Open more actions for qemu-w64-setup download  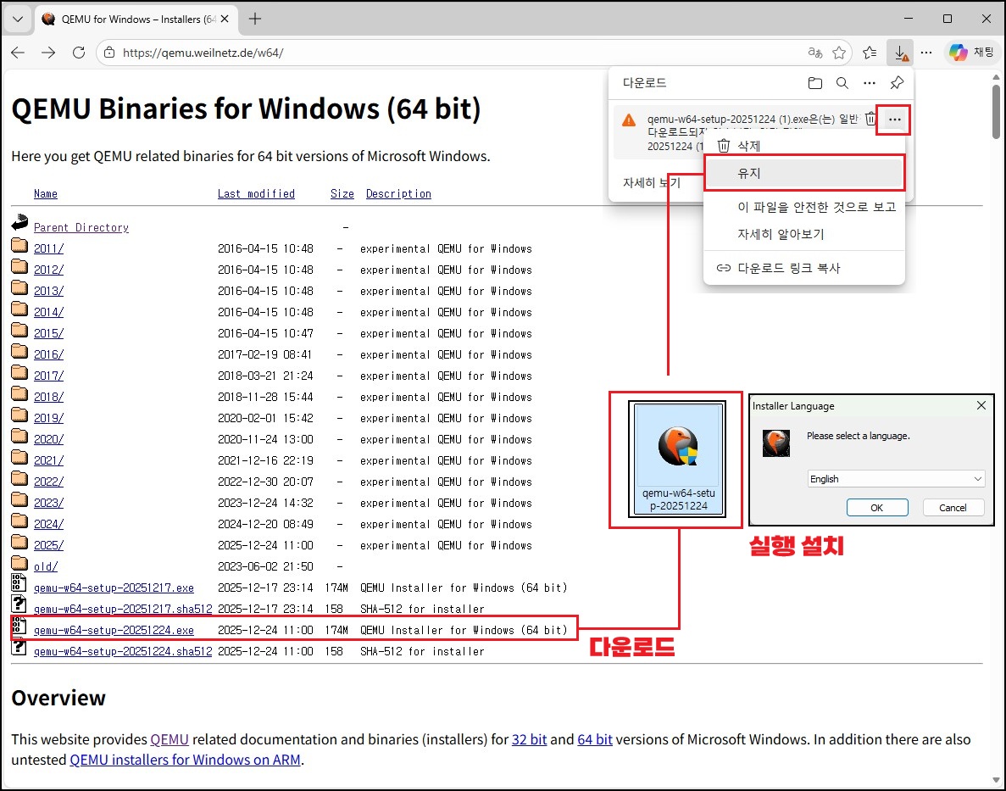(x=894, y=120)
